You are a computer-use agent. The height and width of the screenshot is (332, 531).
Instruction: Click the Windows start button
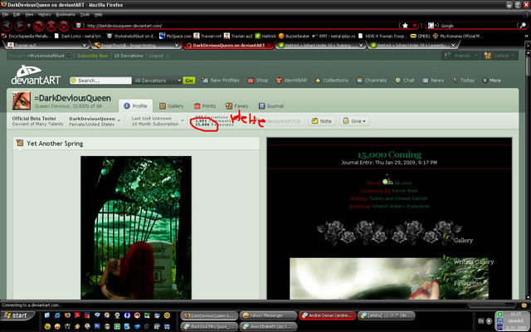17,315
